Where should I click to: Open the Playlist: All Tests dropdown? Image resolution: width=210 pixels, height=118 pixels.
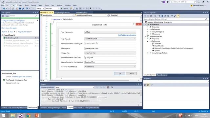[25, 32]
